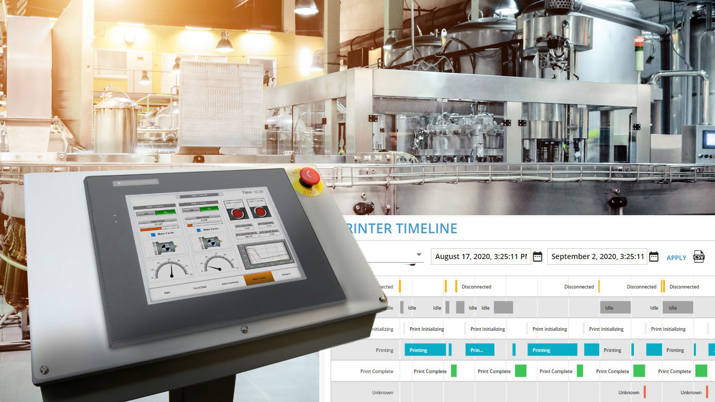Click the APPLY button
The width and height of the screenshot is (715, 402).
click(676, 258)
